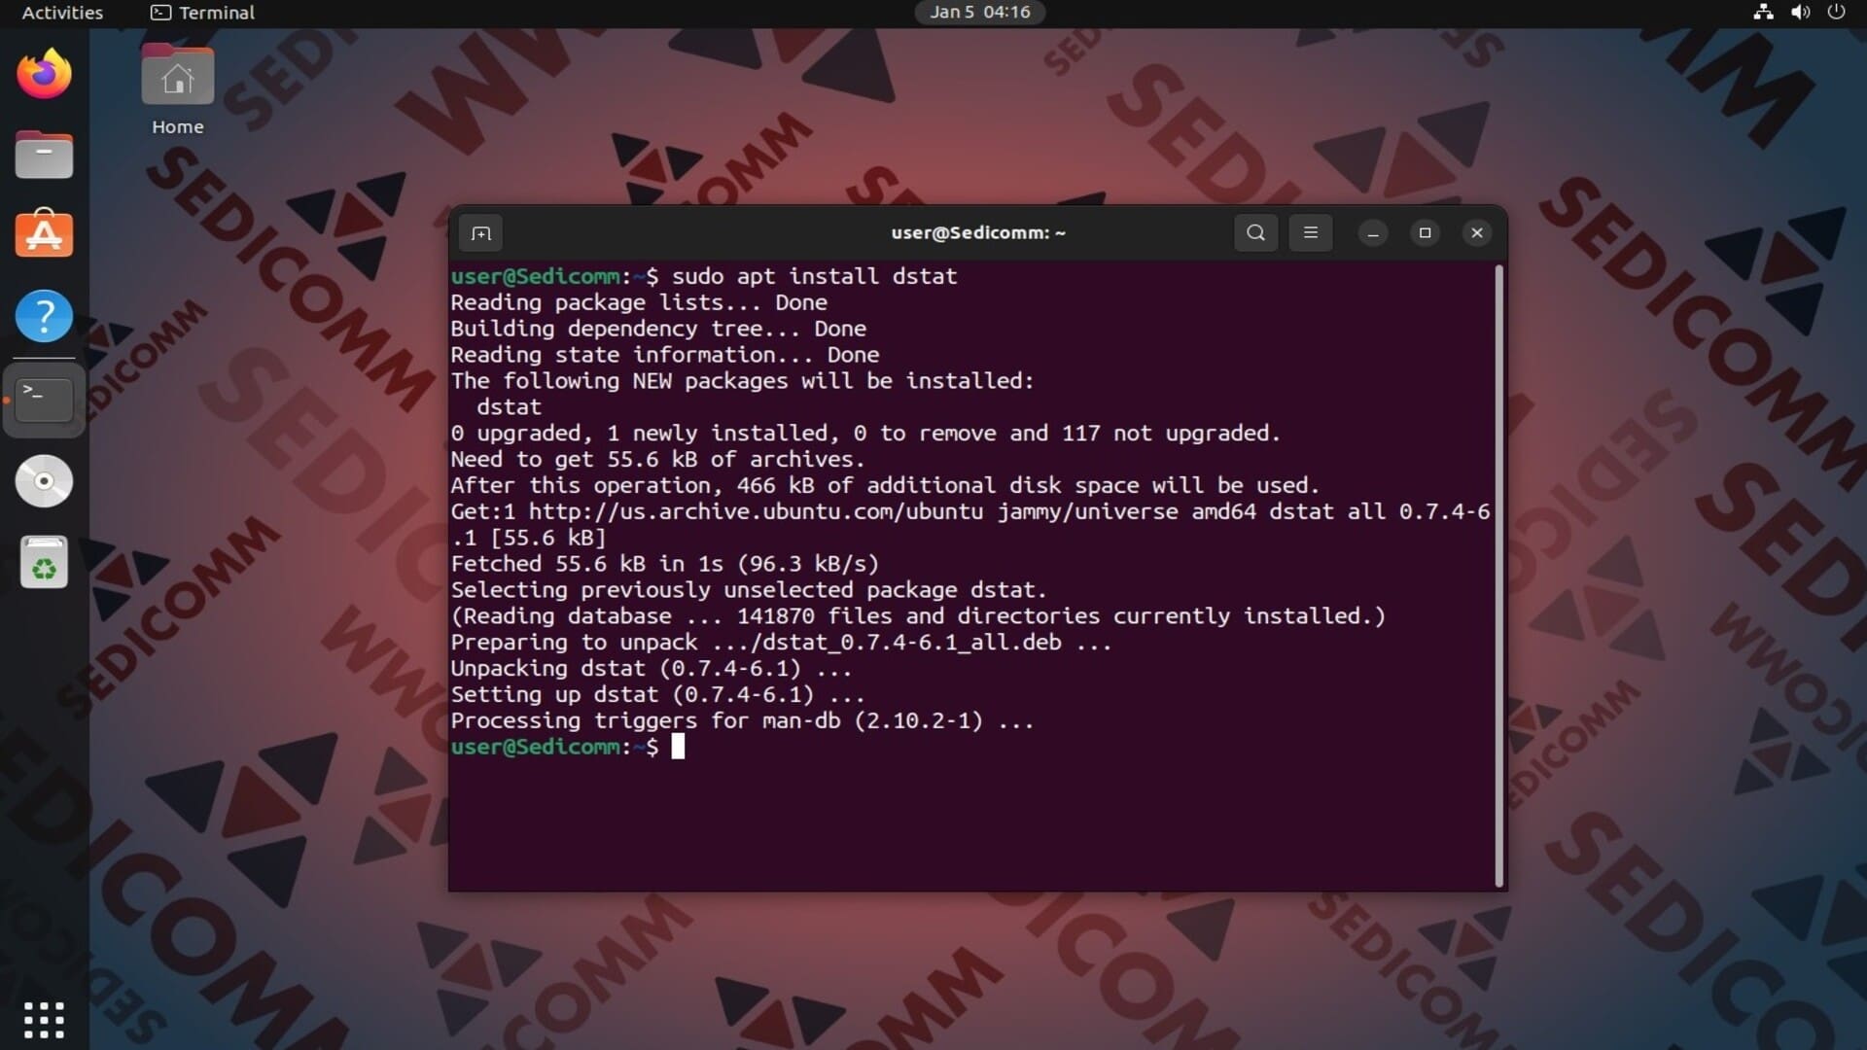Viewport: 1867px width, 1050px height.
Task: Click the volume speaker icon
Action: (1800, 13)
